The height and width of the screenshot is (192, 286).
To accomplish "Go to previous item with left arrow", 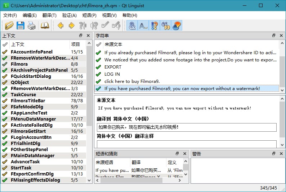I will click(x=60, y=25).
